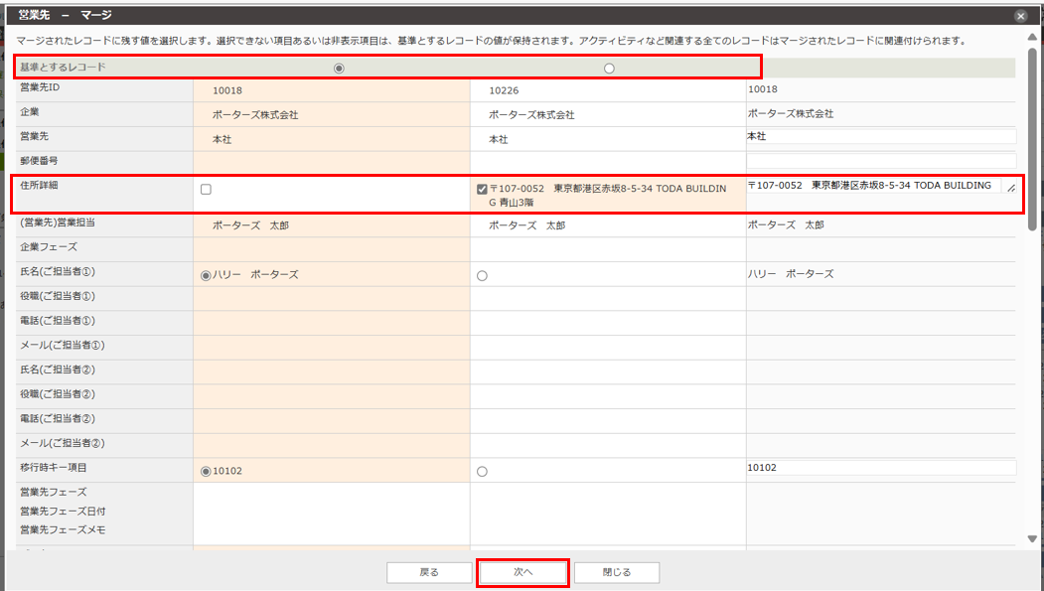Select 10102 migration key radio button
Image resolution: width=1044 pixels, height=591 pixels.
coord(207,471)
